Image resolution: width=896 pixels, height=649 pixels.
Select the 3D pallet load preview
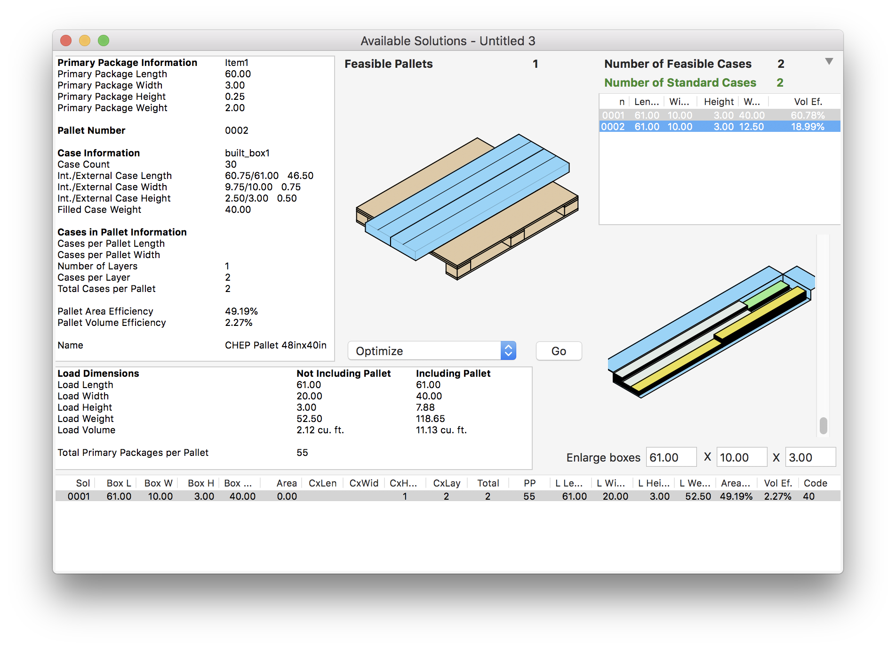[x=467, y=207]
